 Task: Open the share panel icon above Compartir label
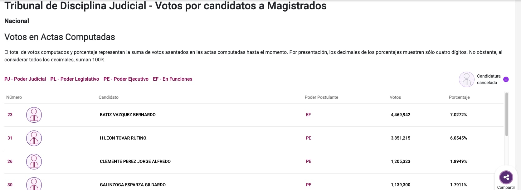(x=506, y=177)
